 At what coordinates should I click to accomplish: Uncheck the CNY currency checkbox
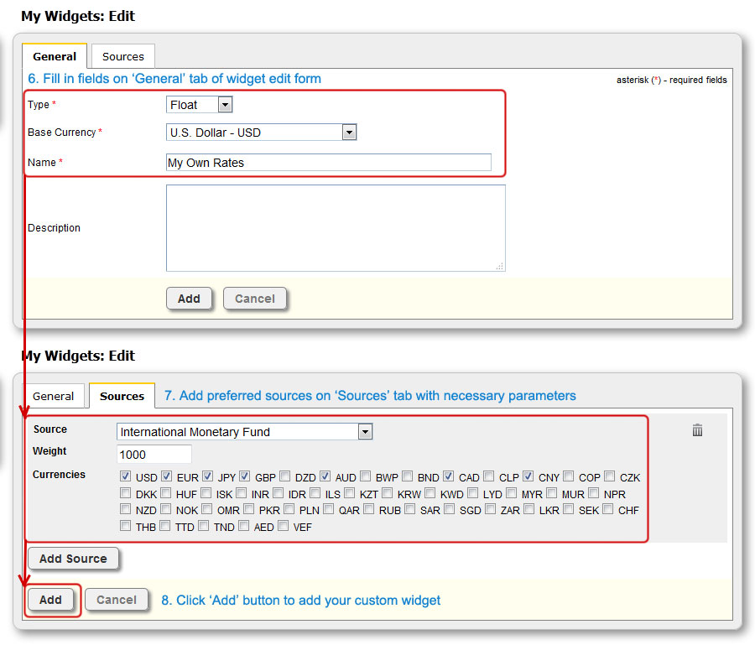(528, 476)
